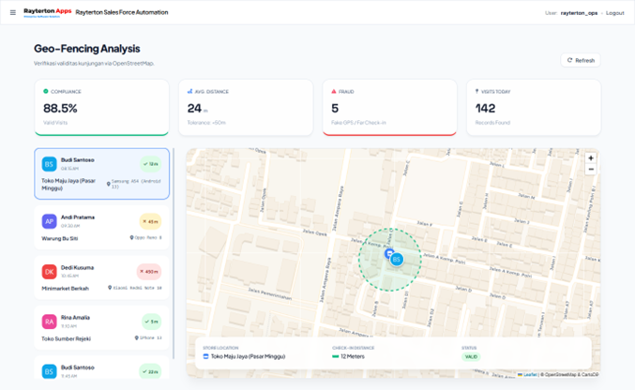This screenshot has width=635, height=390.
Task: Click the Toko Sumber Rejeki store name
Action: 66,338
